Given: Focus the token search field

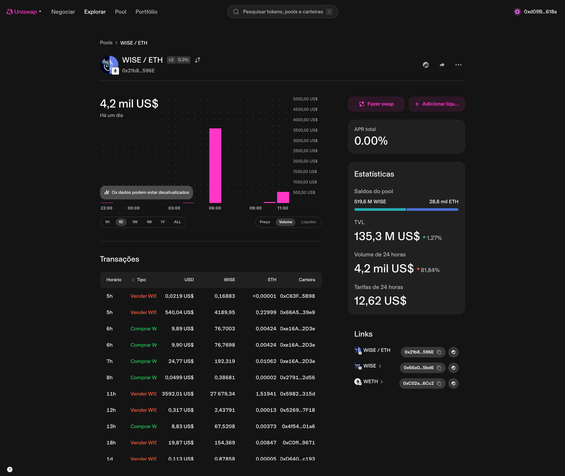Looking at the screenshot, I should click(282, 12).
